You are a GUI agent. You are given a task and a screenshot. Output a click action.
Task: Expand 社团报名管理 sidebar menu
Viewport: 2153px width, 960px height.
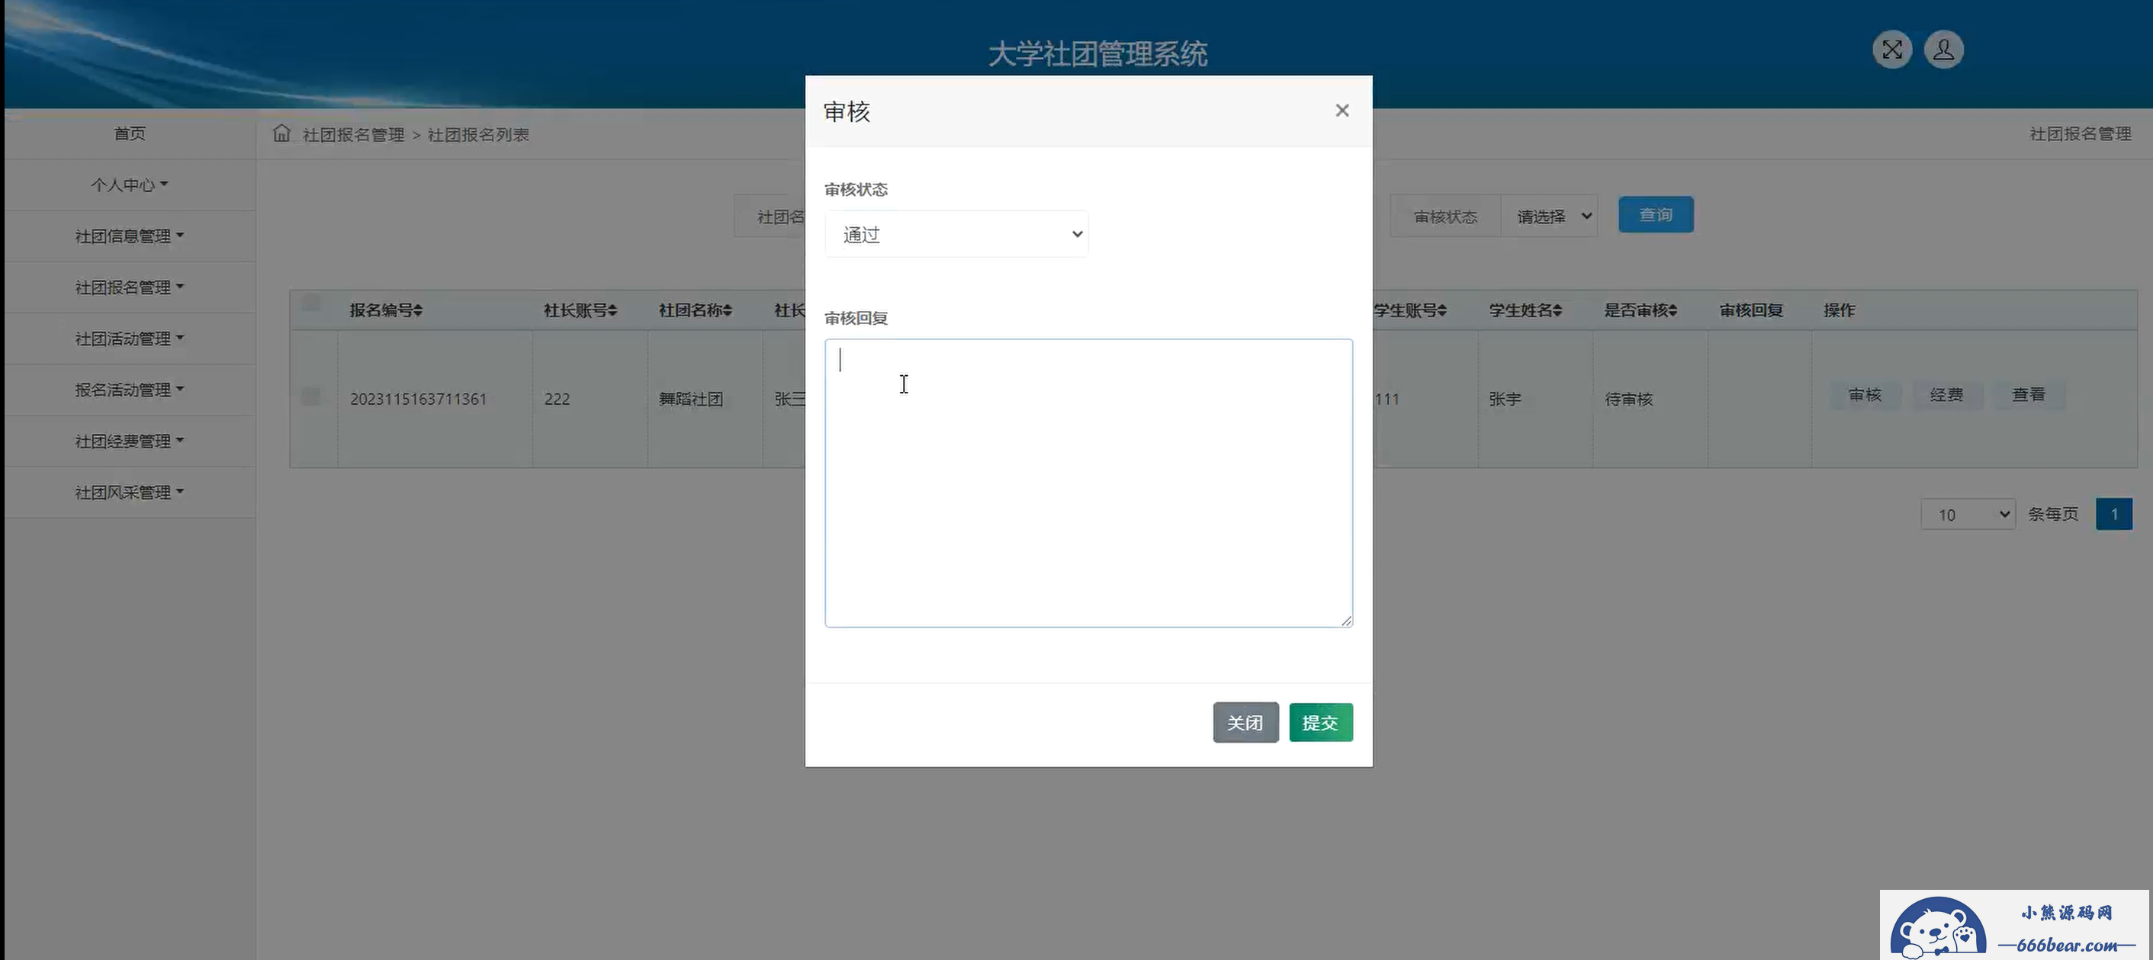coord(130,287)
